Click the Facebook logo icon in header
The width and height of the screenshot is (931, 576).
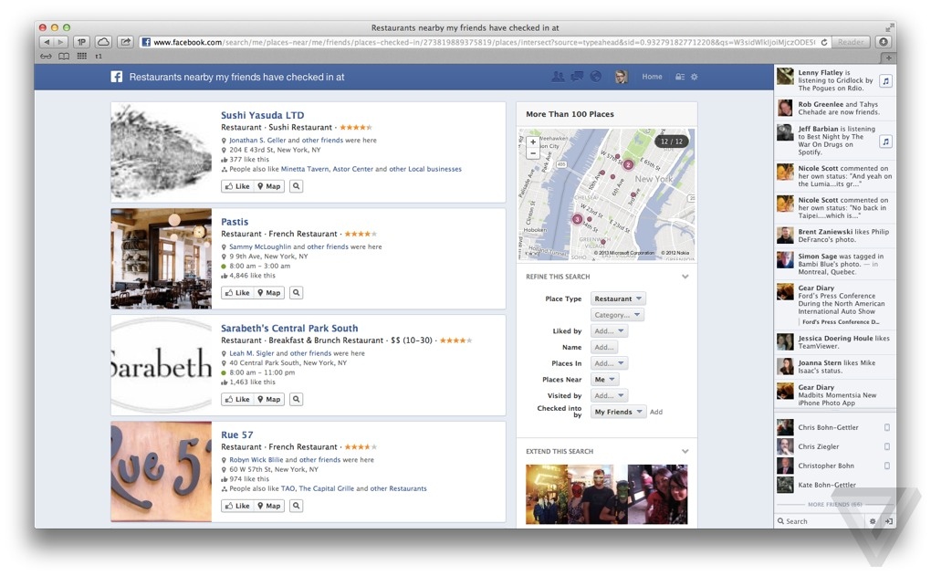(x=117, y=77)
